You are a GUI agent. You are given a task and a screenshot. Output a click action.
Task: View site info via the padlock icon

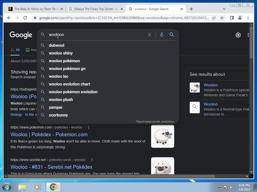click(35, 18)
